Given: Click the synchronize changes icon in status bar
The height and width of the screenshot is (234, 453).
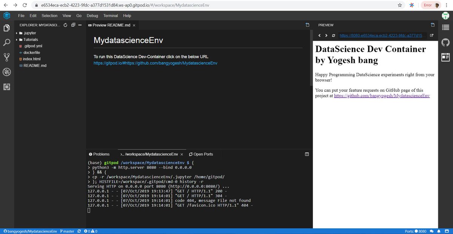Looking at the screenshot, I should pos(79,231).
